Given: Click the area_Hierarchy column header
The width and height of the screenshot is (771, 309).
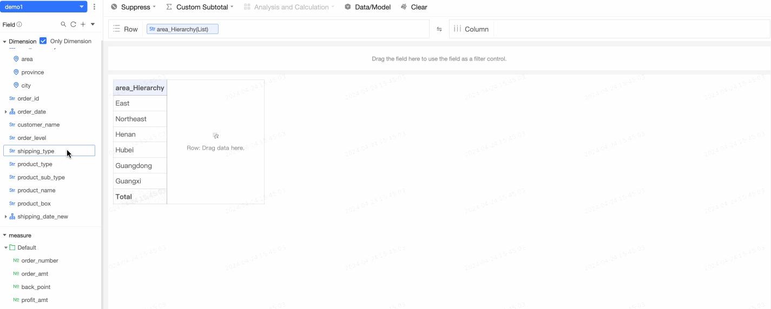Looking at the screenshot, I should coord(140,88).
